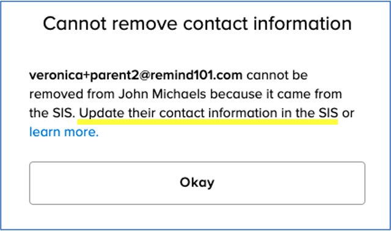Click the word "removed" starting the second line

[56, 94]
